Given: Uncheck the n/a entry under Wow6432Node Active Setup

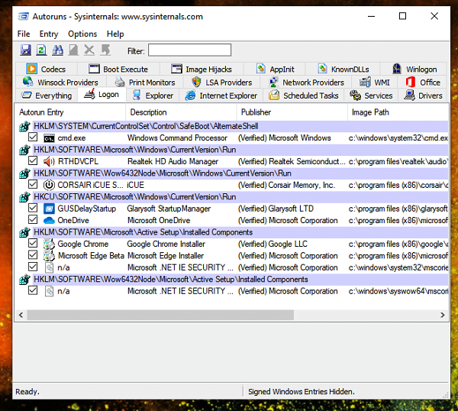Looking at the screenshot, I should 33,290.
